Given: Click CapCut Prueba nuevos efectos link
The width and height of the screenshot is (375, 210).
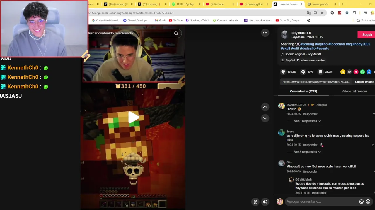Looking at the screenshot, I should 305,60.
